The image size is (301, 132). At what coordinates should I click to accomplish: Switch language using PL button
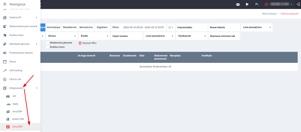point(257,4)
